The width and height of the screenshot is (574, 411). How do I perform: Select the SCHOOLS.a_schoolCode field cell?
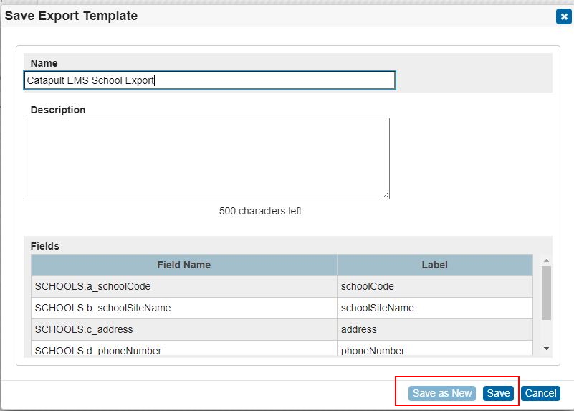(183, 286)
